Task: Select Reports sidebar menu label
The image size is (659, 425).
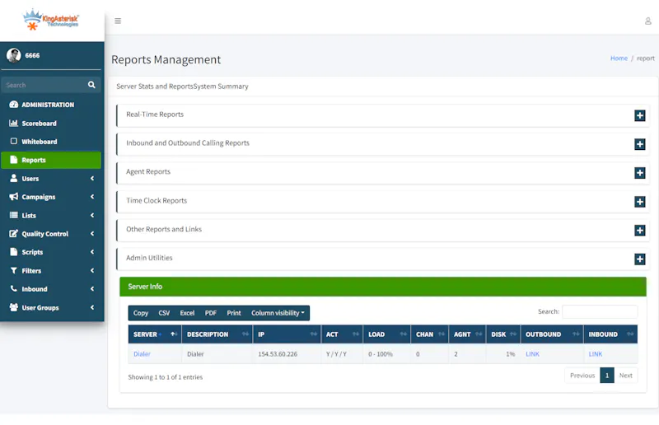Action: pyautogui.click(x=34, y=160)
